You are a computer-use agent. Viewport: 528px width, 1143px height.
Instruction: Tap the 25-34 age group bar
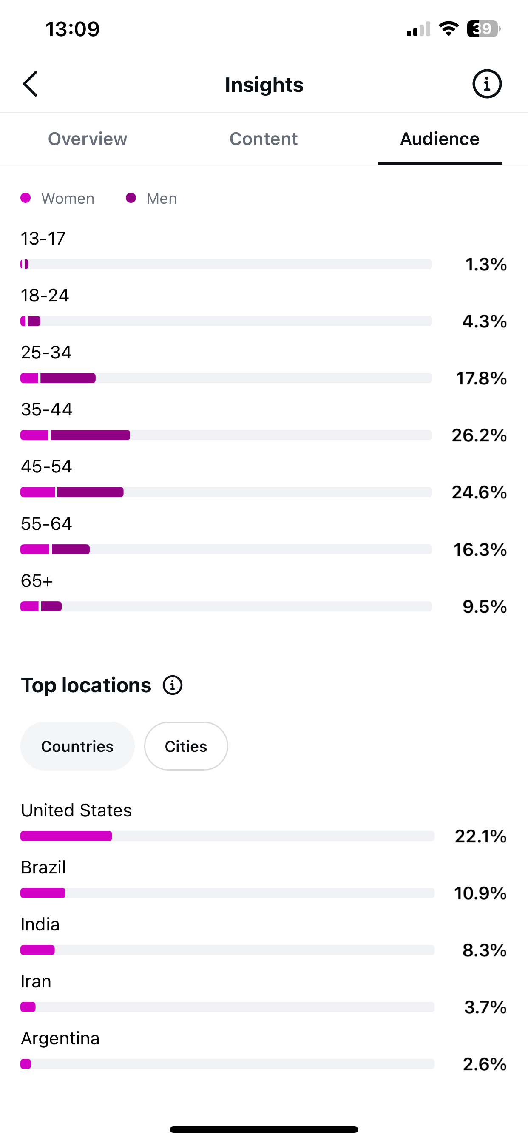pyautogui.click(x=226, y=378)
